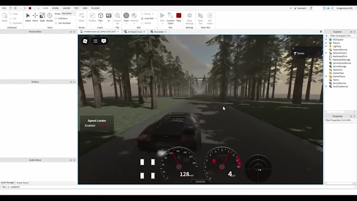Click the new file icon in quick access bar
This screenshot has height=201, width=357.
tap(10, 8)
